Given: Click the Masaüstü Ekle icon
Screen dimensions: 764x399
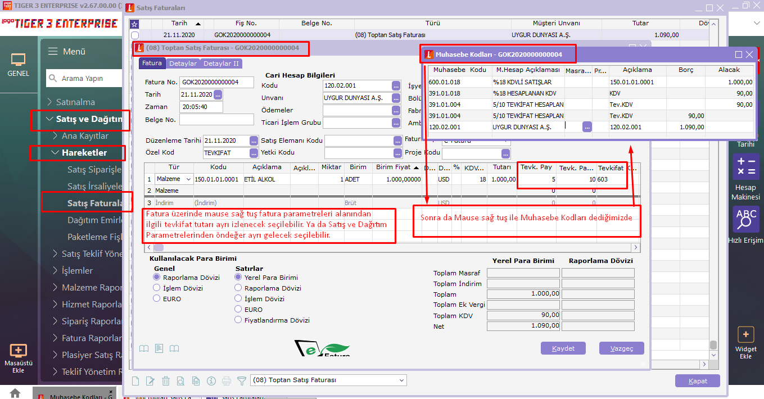Looking at the screenshot, I should [x=18, y=351].
